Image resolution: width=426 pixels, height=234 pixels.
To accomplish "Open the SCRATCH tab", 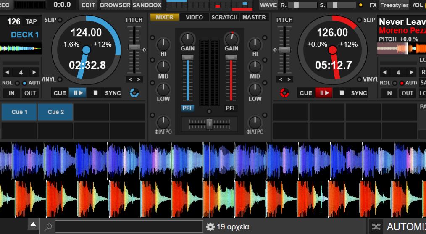I will [224, 17].
